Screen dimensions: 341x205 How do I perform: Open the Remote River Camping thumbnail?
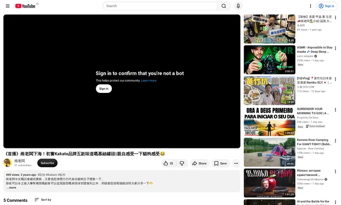[270, 152]
